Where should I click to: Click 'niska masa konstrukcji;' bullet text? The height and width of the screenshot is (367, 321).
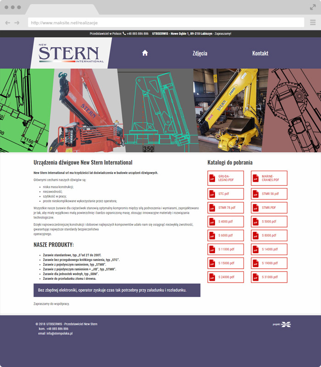(x=58, y=187)
